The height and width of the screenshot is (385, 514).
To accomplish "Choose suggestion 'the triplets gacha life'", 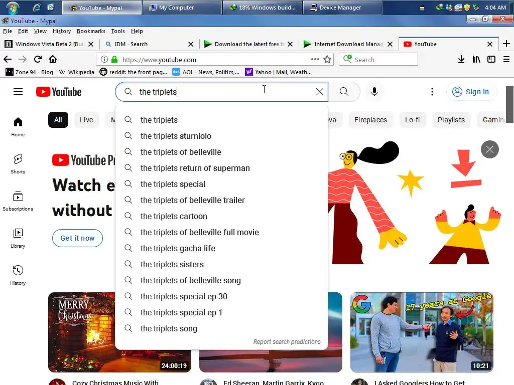I will point(221,248).
